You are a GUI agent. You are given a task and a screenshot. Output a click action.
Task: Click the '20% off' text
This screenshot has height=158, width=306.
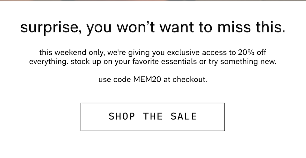[x=252, y=52]
